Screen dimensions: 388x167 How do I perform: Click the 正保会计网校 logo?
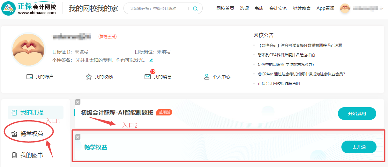[29, 8]
